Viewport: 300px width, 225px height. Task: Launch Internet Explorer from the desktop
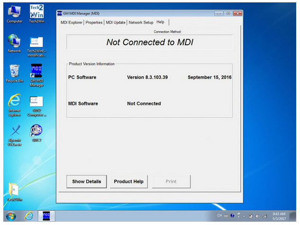[x=14, y=105]
